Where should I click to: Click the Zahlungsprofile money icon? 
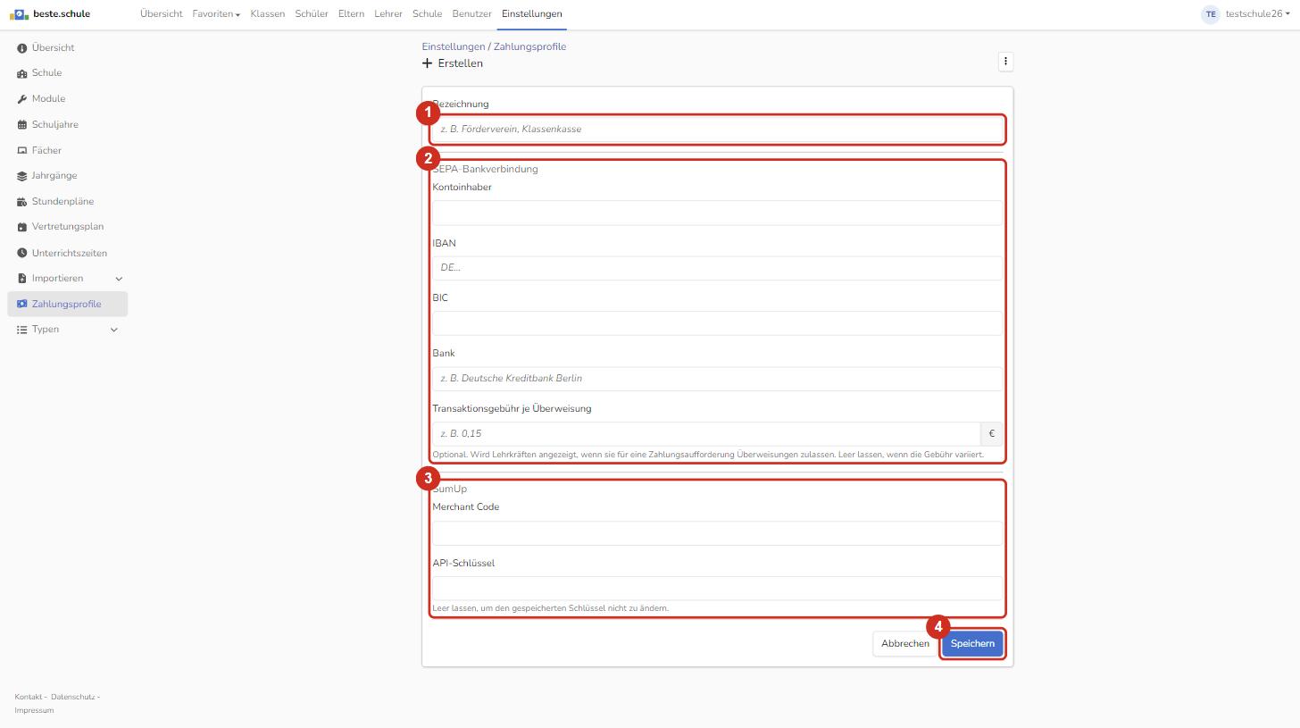coord(22,305)
